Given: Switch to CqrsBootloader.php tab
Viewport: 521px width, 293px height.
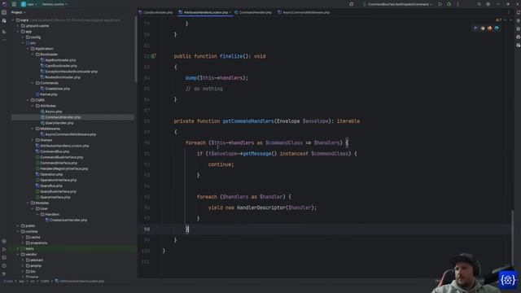Looking at the screenshot, I should (155, 12).
